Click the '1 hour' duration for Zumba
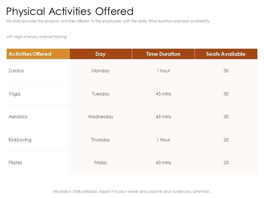The height and width of the screenshot is (198, 264). 163,71
